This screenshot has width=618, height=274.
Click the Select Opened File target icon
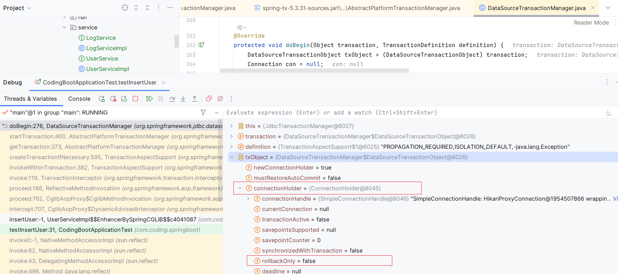pyautogui.click(x=125, y=8)
